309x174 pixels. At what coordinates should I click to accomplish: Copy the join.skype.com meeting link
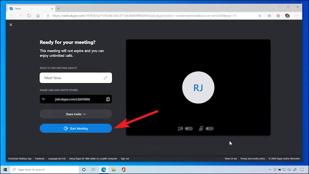pyautogui.click(x=108, y=99)
